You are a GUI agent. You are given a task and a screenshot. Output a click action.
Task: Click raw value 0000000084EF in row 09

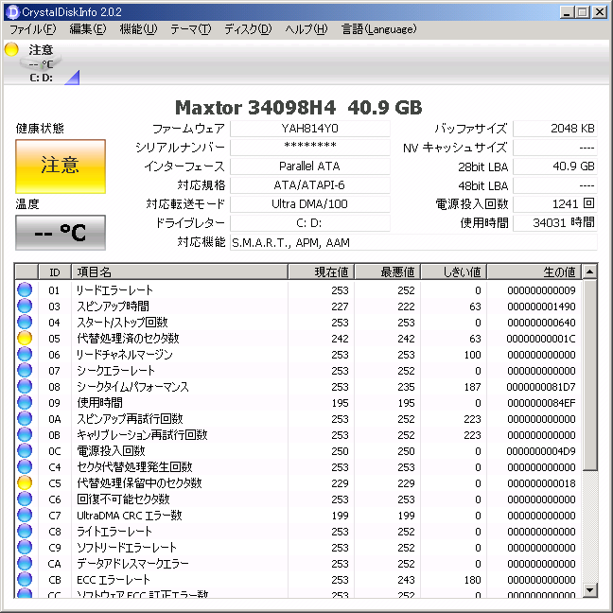click(x=541, y=403)
